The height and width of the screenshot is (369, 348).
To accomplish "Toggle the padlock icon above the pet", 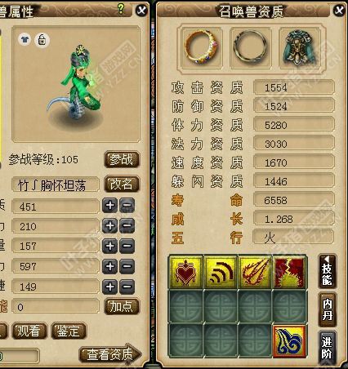I will click(42, 40).
